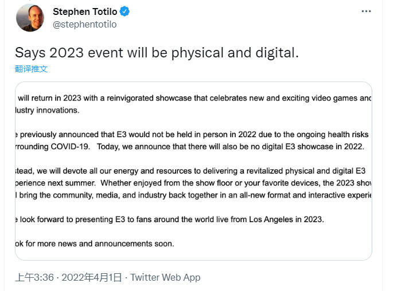Click the industry innovations line in image
The height and width of the screenshot is (291, 393).
click(47, 110)
